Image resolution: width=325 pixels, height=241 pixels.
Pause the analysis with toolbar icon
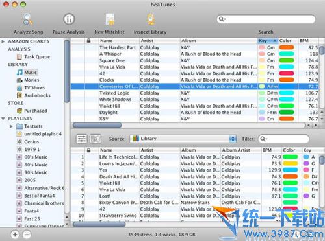[x=69, y=19]
